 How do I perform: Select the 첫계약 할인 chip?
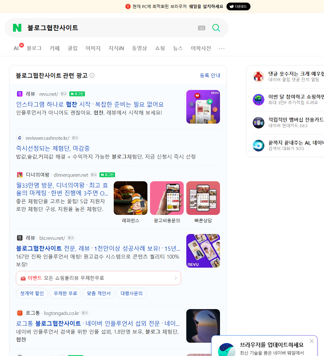32,293
